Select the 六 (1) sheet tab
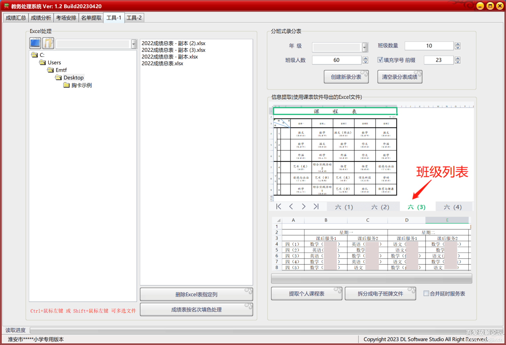This screenshot has height=345, width=506. (344, 207)
